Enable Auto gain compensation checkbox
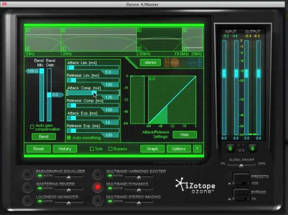 [x=32, y=127]
